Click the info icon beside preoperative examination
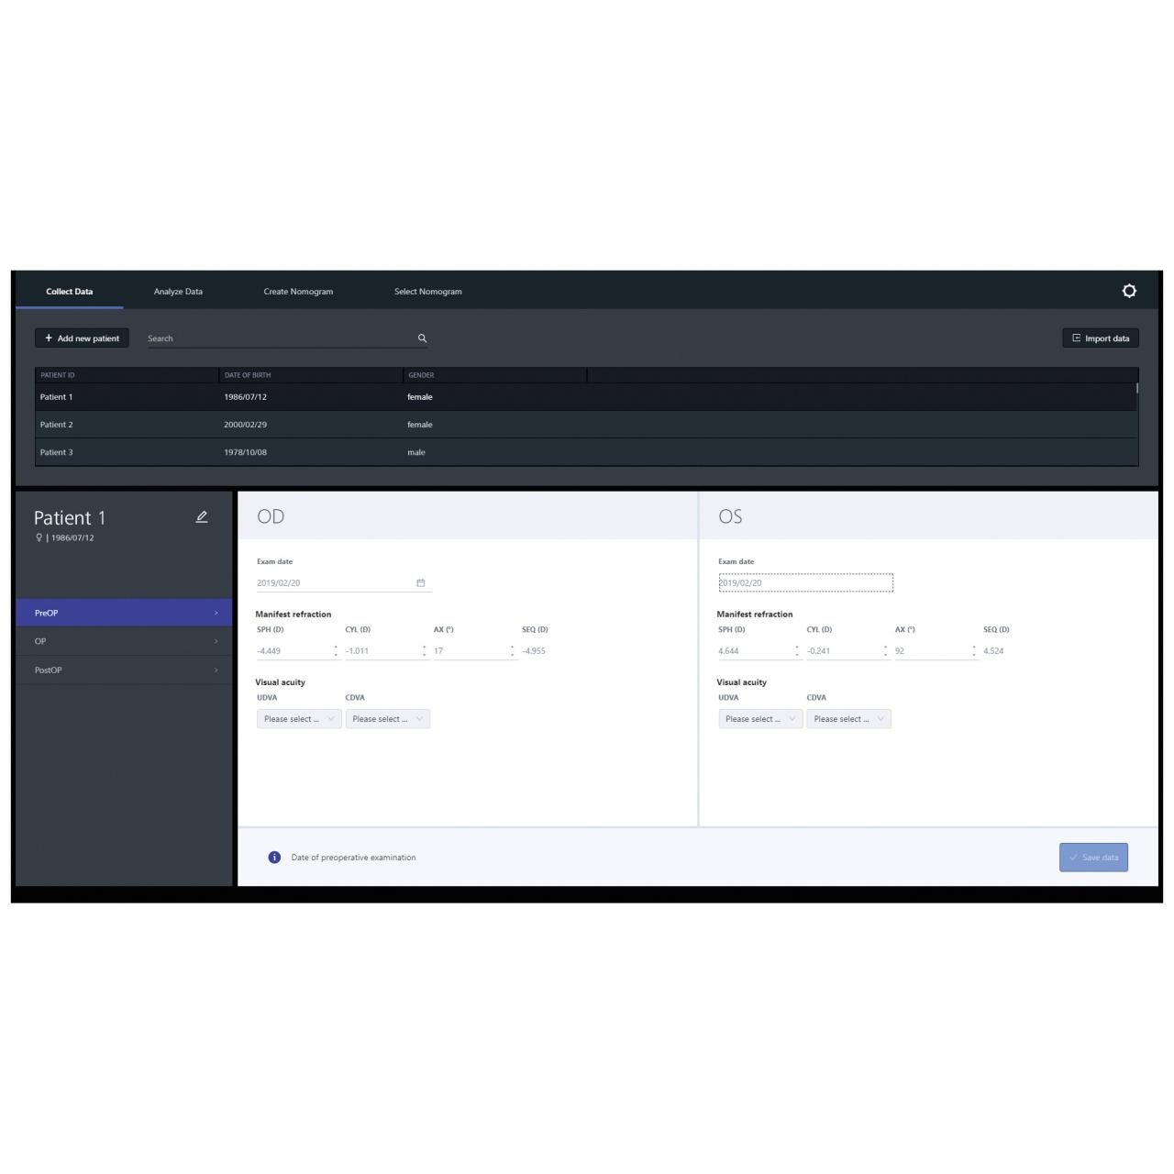The image size is (1174, 1174). 274,858
